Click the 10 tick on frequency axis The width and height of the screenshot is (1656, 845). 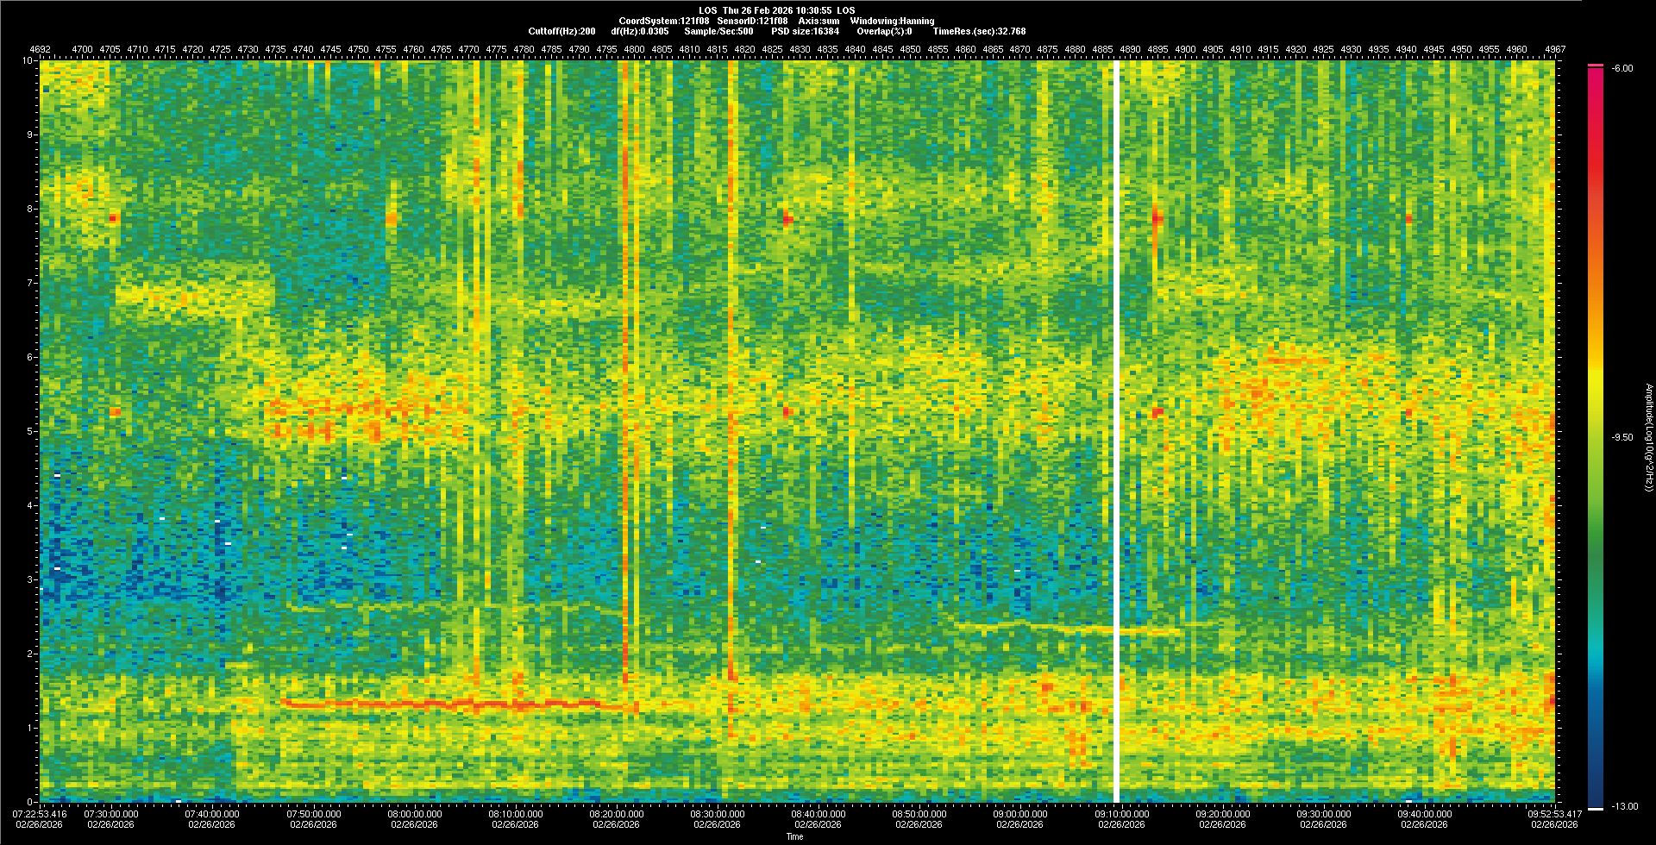(x=28, y=61)
